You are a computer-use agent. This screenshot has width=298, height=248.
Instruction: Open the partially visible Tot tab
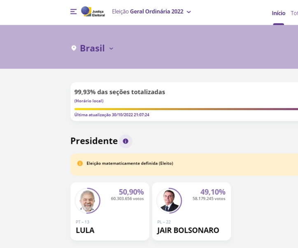tap(294, 13)
